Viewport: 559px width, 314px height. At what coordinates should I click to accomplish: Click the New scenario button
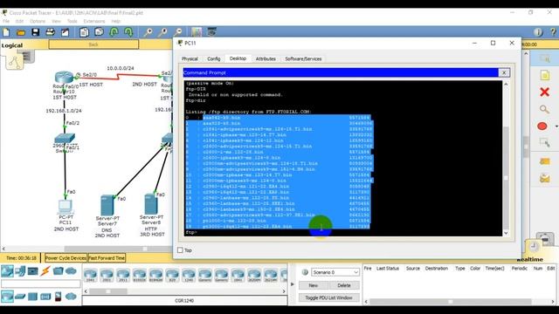(314, 285)
